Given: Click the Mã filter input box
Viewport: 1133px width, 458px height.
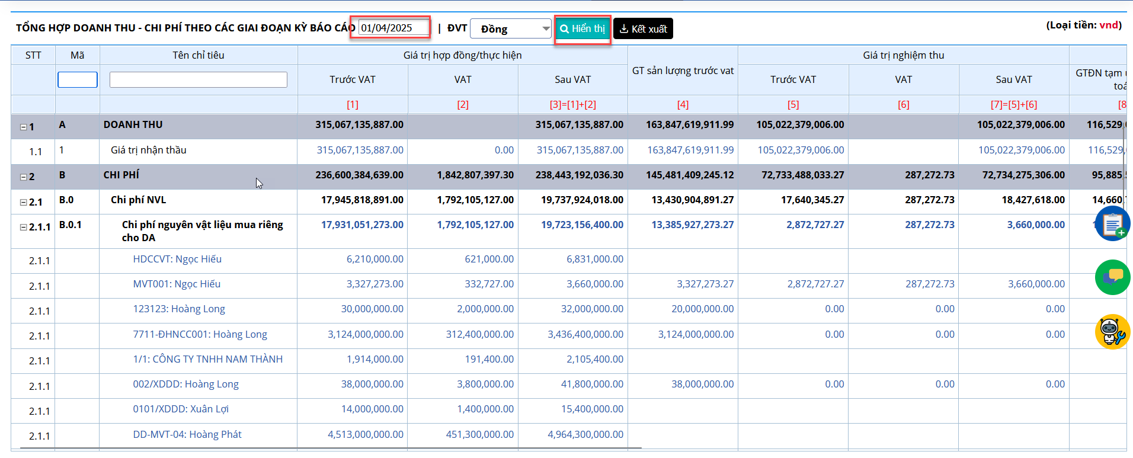Looking at the screenshot, I should tap(78, 79).
